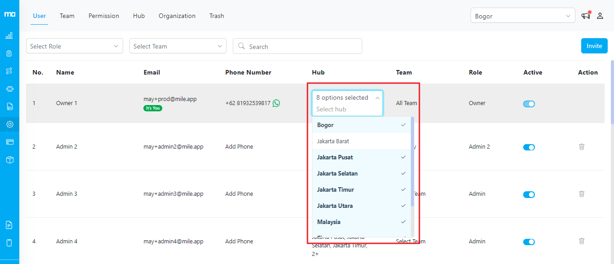
Task: Turn off Active toggle for Admin 4
Action: tap(529, 242)
